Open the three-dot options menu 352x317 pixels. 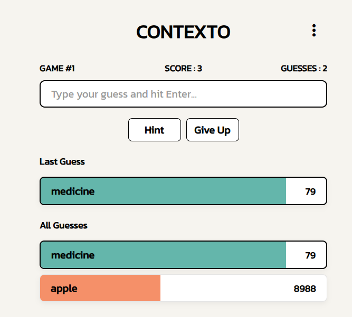(x=314, y=30)
